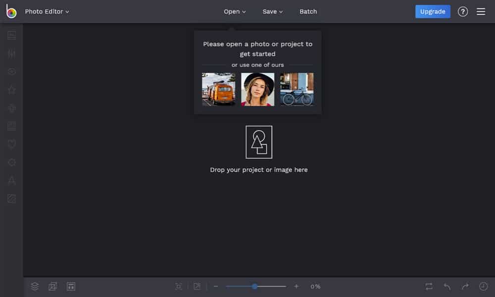Image resolution: width=495 pixels, height=297 pixels.
Task: Click the fit-to-screen zoom icon
Action: click(178, 286)
